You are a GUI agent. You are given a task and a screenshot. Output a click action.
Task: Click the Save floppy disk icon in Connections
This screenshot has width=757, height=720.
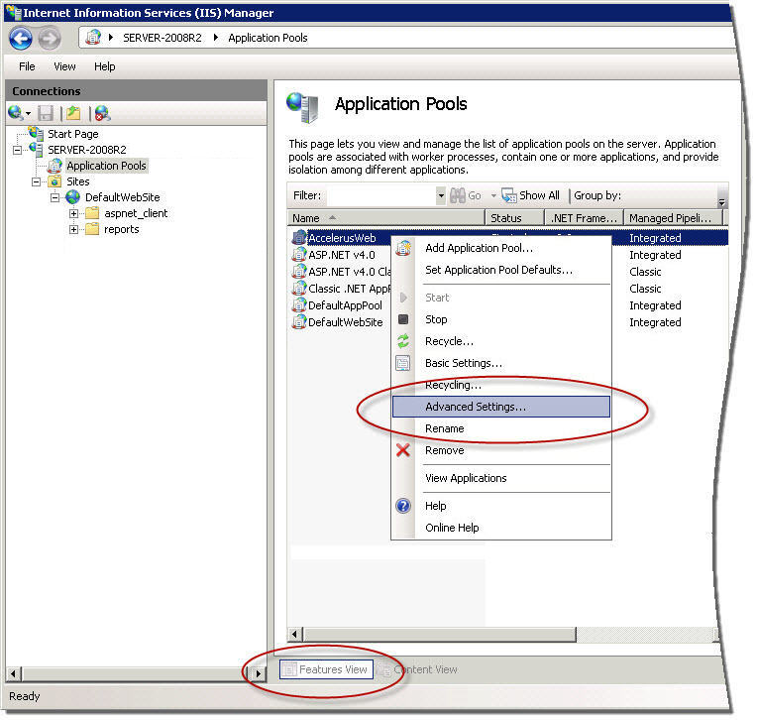(46, 113)
